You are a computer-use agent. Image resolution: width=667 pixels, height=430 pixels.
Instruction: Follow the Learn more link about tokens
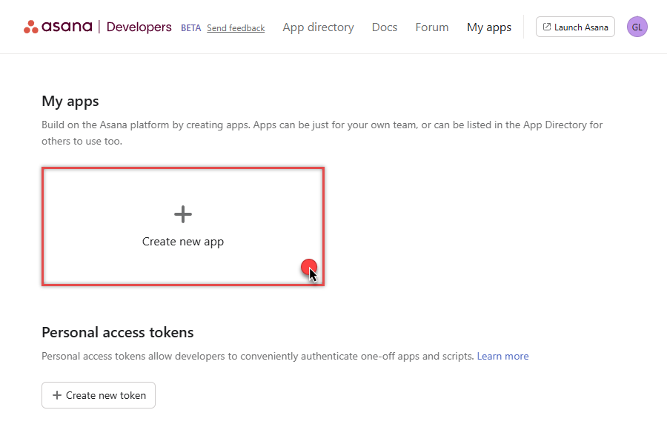pos(502,356)
